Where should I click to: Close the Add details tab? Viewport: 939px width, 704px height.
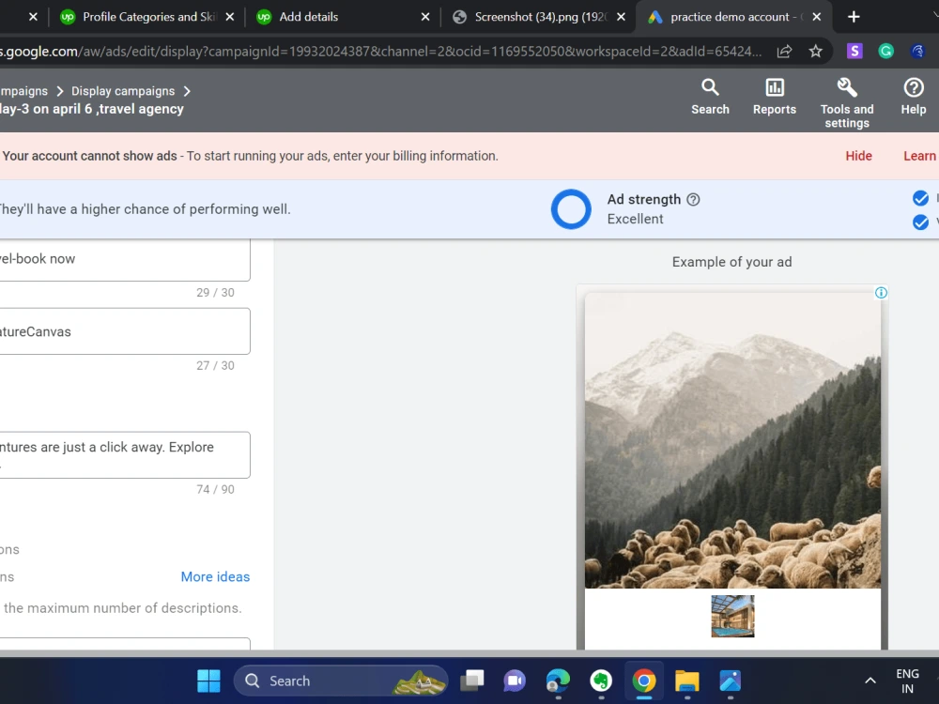click(425, 17)
